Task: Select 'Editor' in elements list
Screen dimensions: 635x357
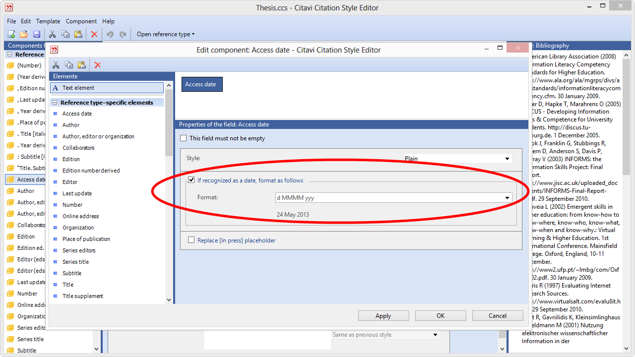Action: 70,182
